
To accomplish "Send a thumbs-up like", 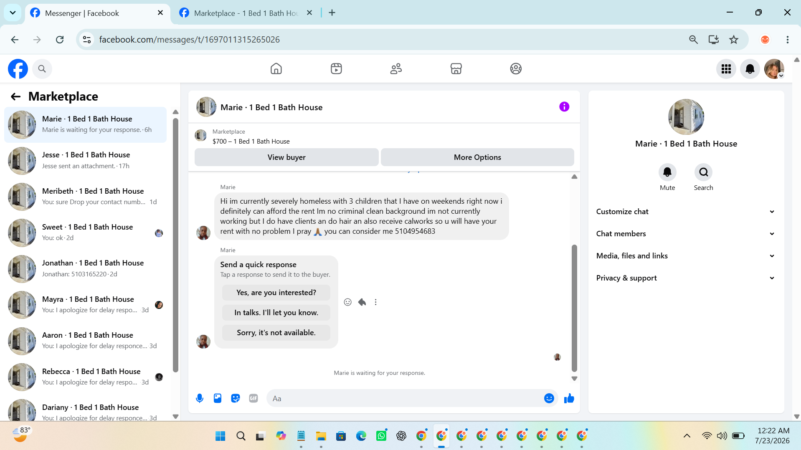I will [569, 398].
